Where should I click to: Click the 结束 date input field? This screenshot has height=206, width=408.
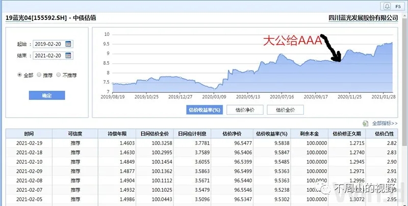pos(53,56)
